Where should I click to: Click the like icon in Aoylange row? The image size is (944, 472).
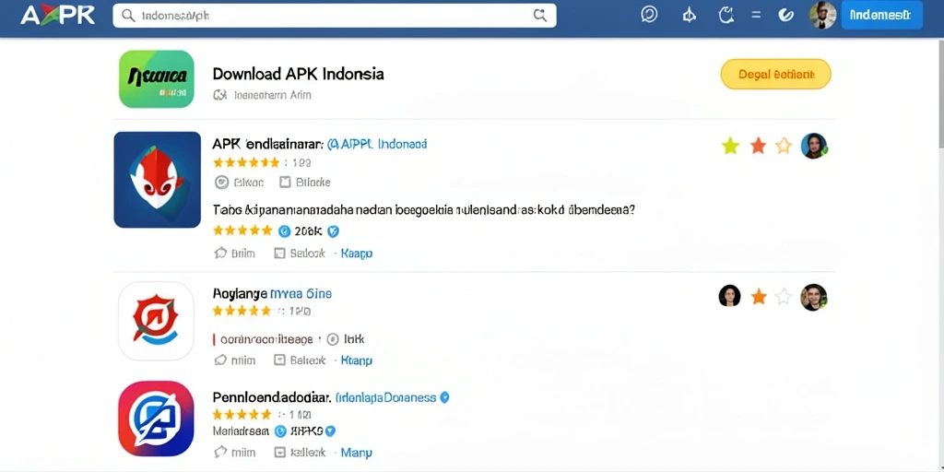(x=220, y=360)
